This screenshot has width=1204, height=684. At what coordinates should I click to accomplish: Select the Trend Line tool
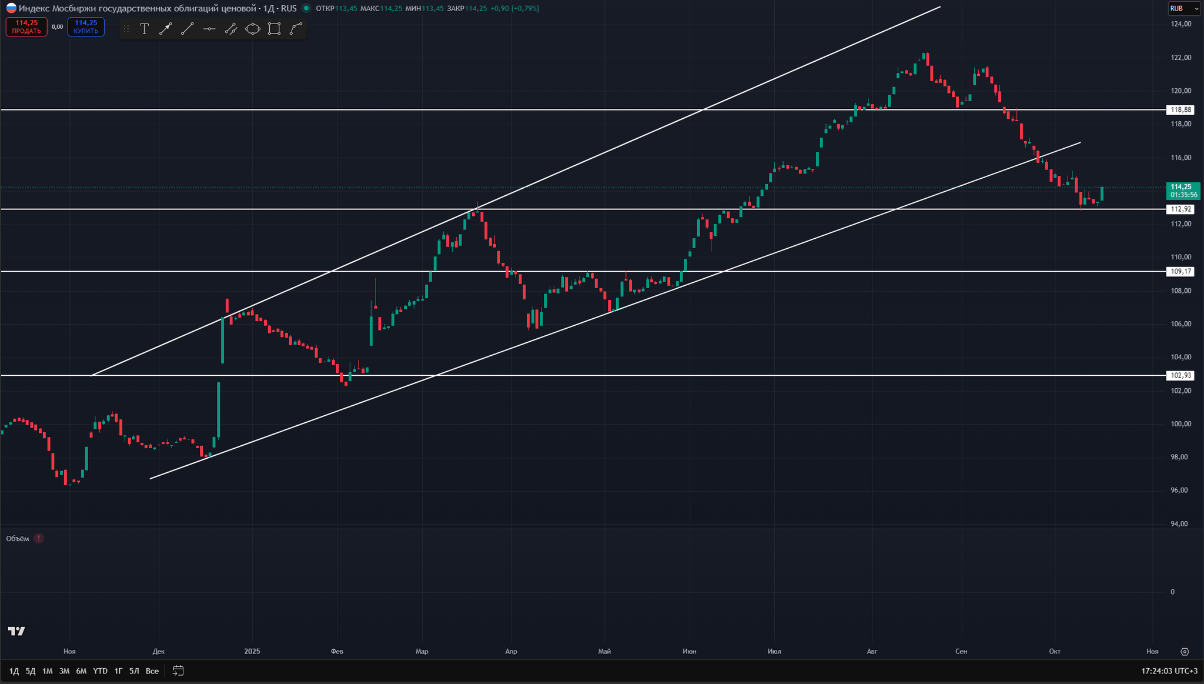tap(188, 29)
